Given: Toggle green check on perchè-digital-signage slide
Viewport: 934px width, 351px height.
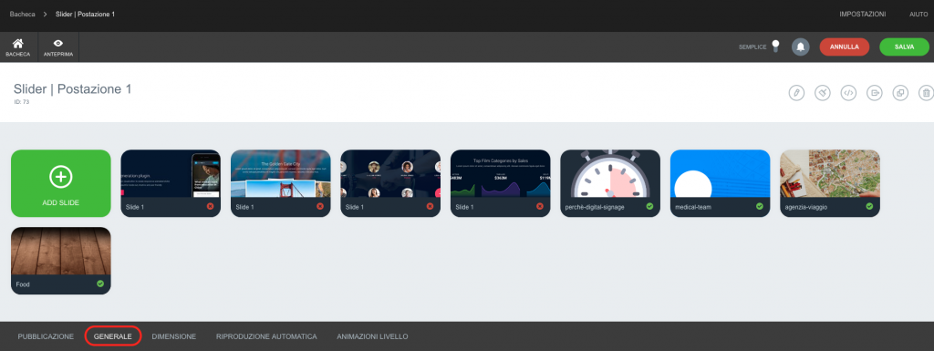Looking at the screenshot, I should (649, 206).
